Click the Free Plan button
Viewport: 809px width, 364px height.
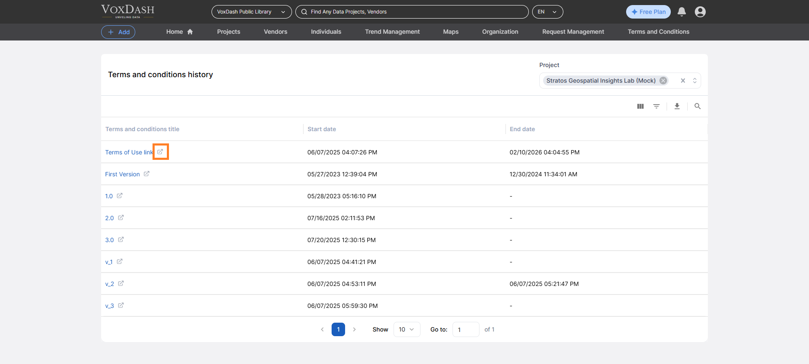click(648, 12)
